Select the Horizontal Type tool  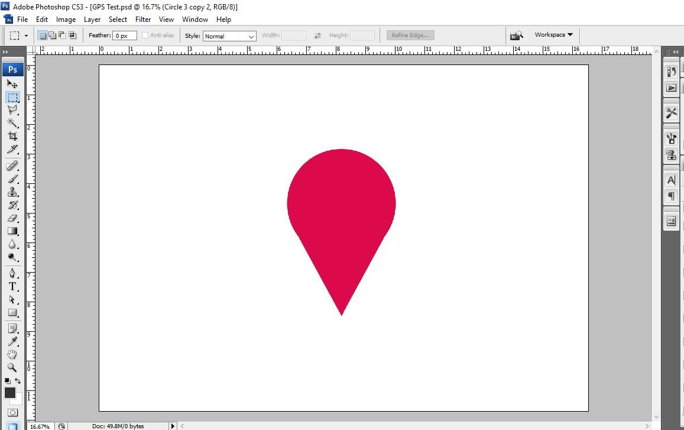click(x=12, y=287)
